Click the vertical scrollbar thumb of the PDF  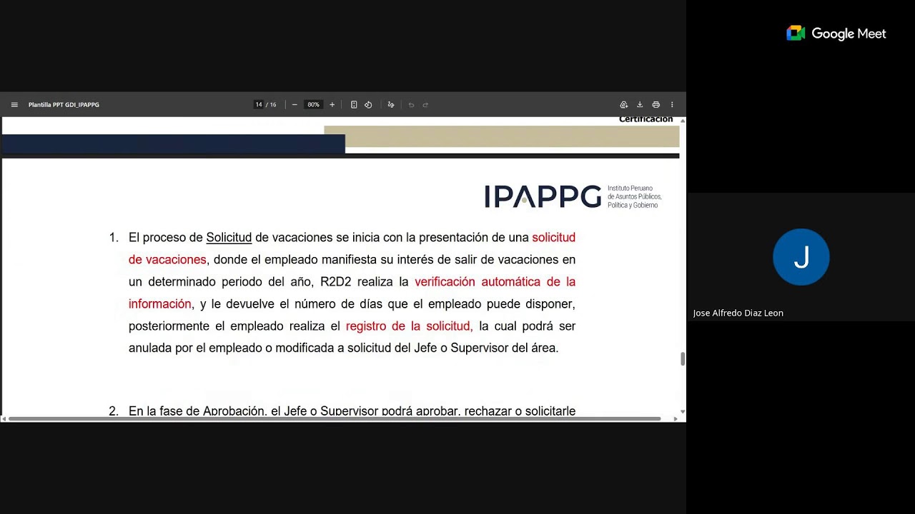point(683,359)
